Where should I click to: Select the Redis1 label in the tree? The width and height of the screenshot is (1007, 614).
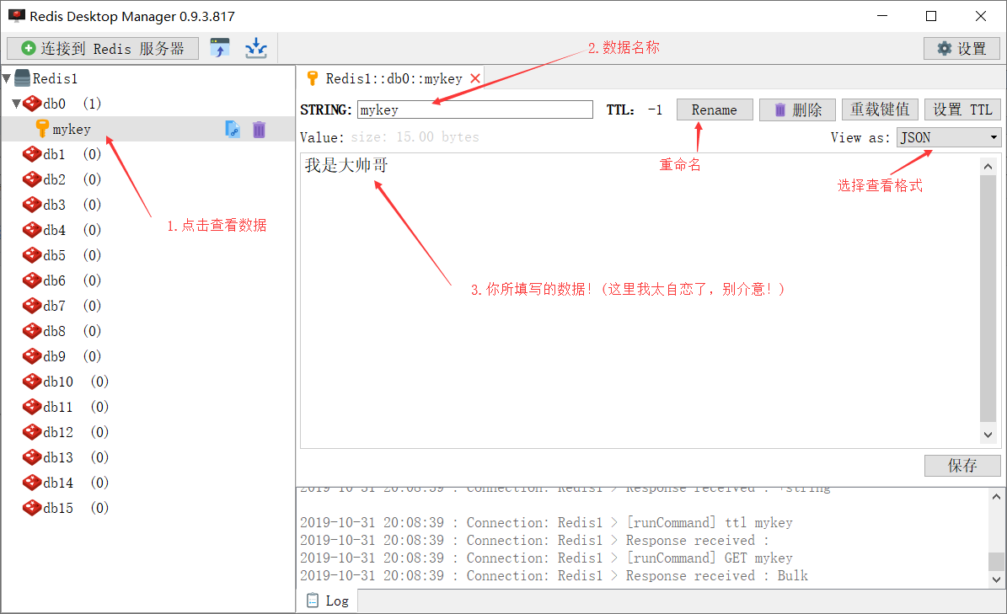pyautogui.click(x=56, y=79)
